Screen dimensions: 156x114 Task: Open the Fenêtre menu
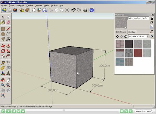[x=54, y=6]
